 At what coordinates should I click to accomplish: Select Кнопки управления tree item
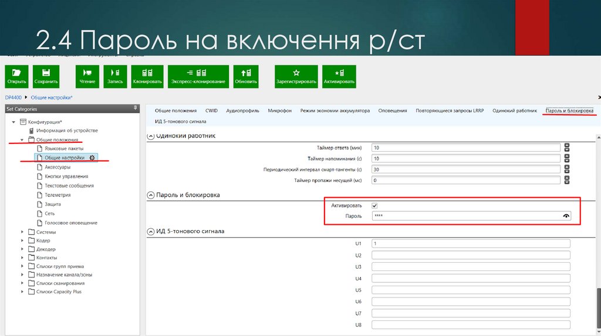coord(66,176)
